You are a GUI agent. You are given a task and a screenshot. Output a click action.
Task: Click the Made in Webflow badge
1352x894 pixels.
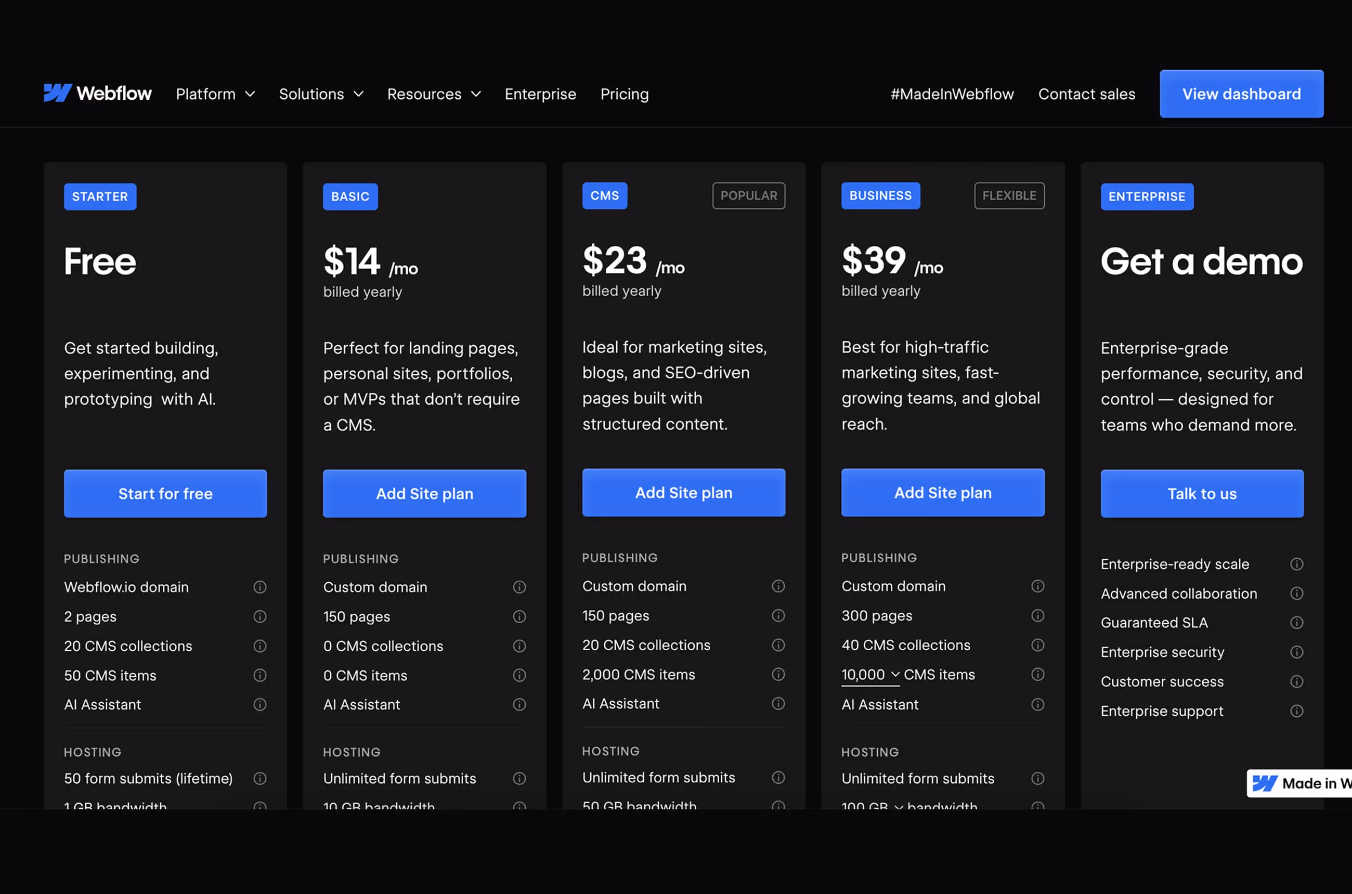[x=1299, y=783]
